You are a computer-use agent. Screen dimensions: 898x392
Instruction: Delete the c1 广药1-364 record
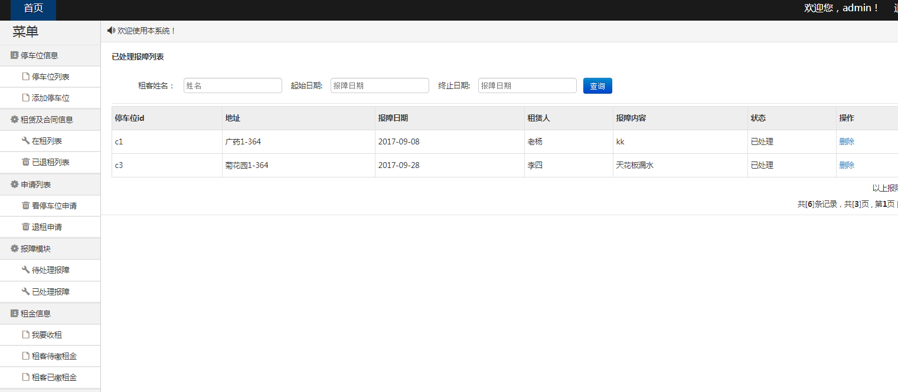click(847, 141)
